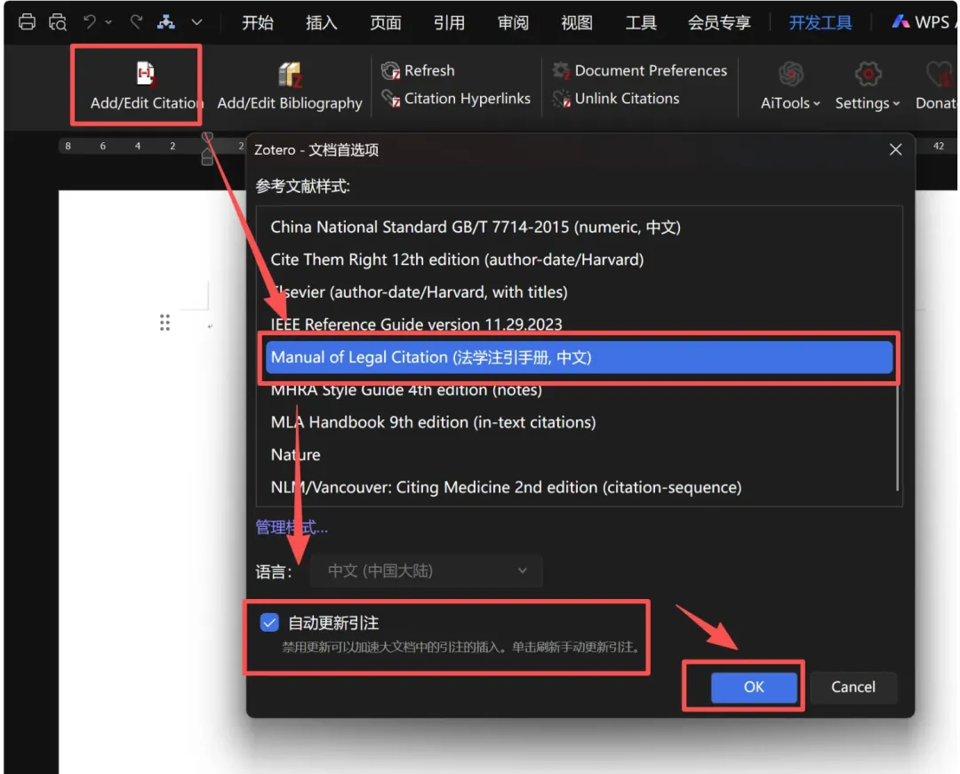The width and height of the screenshot is (960, 774).
Task: Select China National Standard GB/T 7714-2015 style
Action: pos(579,227)
